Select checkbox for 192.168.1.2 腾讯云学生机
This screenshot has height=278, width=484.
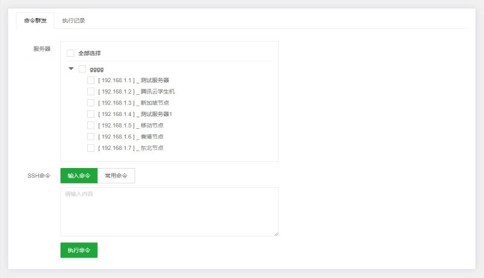[91, 91]
